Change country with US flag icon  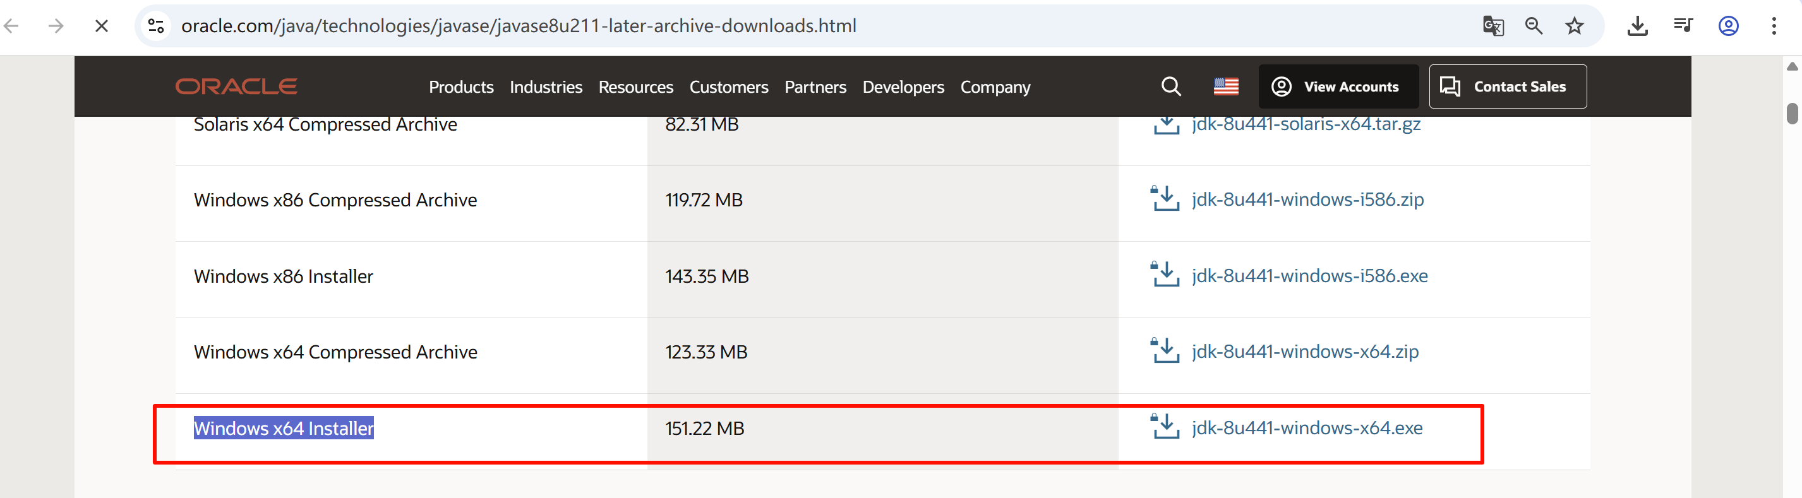click(1225, 86)
